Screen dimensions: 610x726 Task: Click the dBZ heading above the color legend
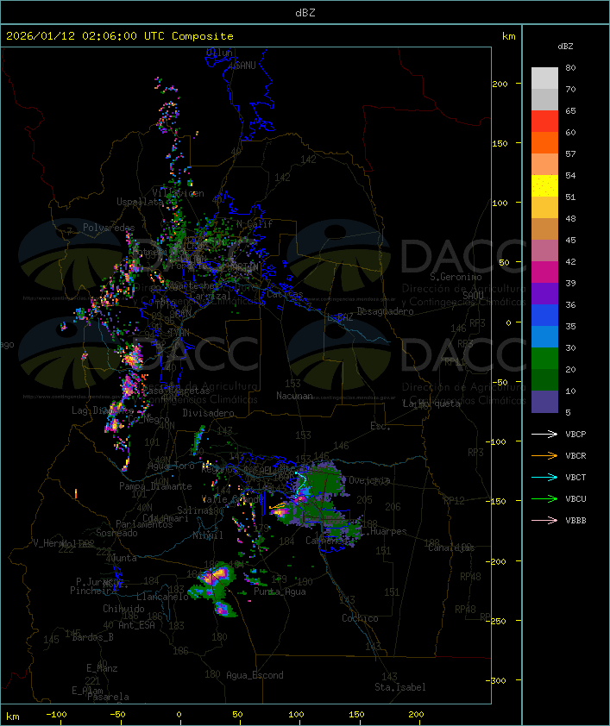(565, 47)
